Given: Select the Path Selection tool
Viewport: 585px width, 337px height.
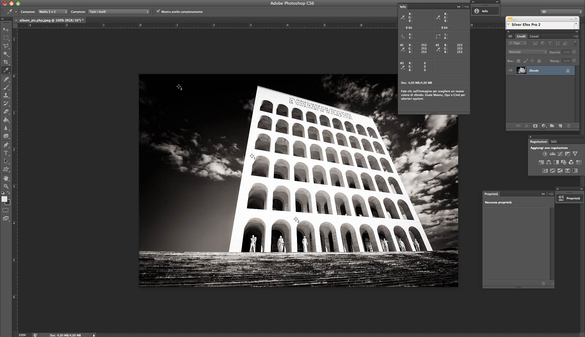Looking at the screenshot, I should [x=6, y=161].
